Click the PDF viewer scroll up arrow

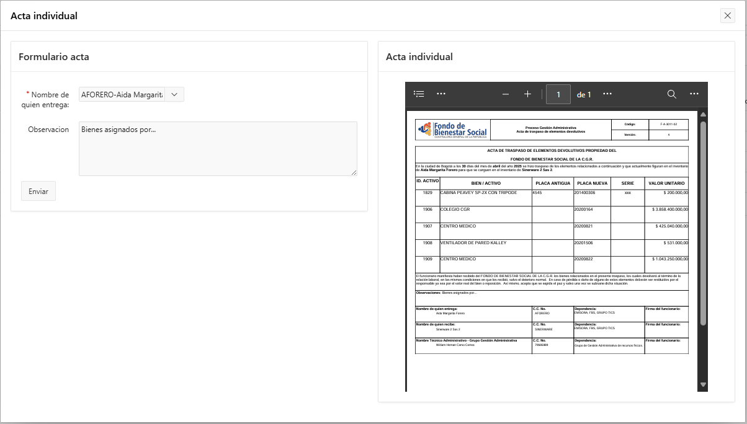click(703, 115)
